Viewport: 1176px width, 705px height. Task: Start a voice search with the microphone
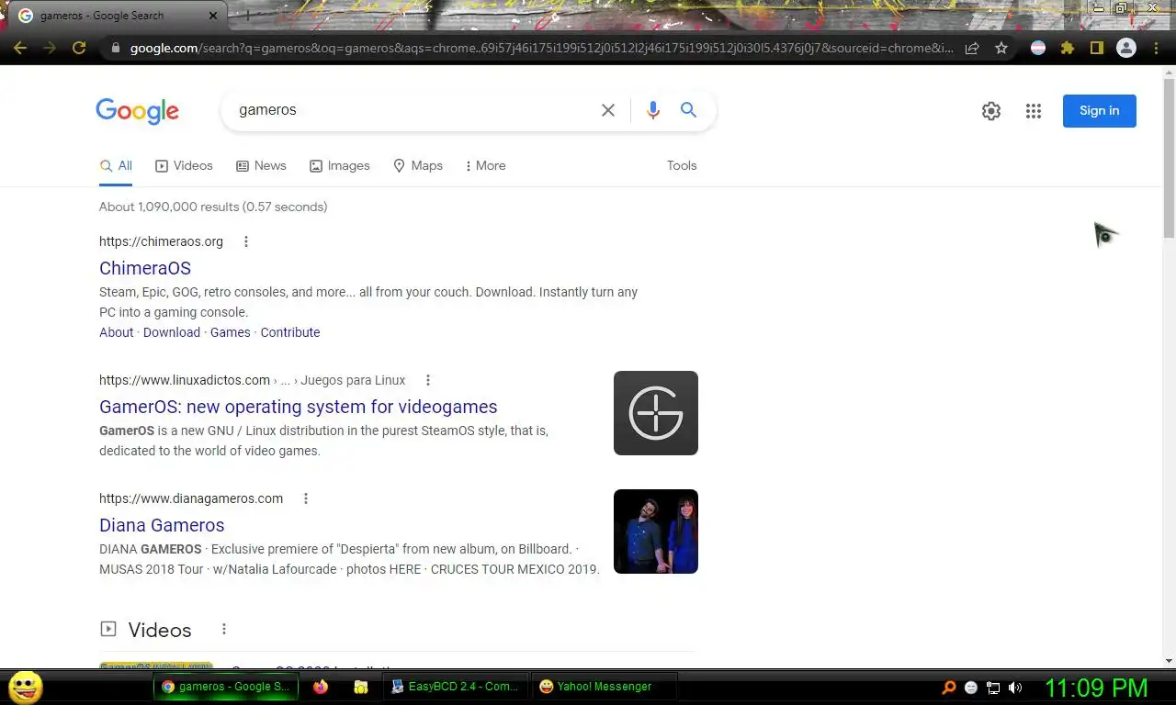point(653,110)
